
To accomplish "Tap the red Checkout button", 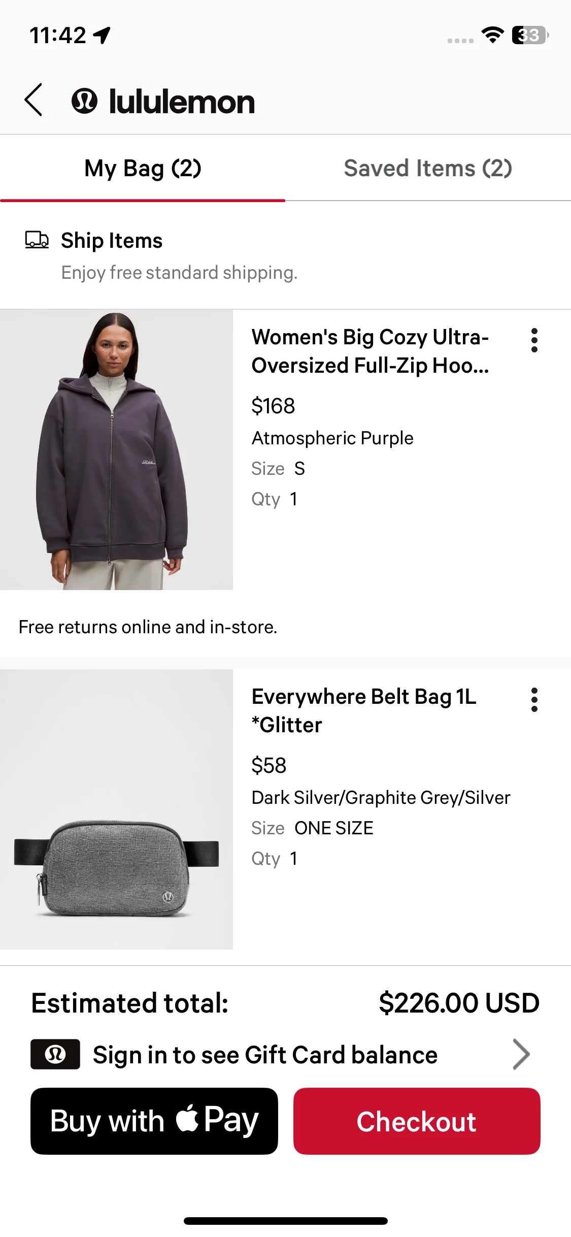I will [417, 1121].
